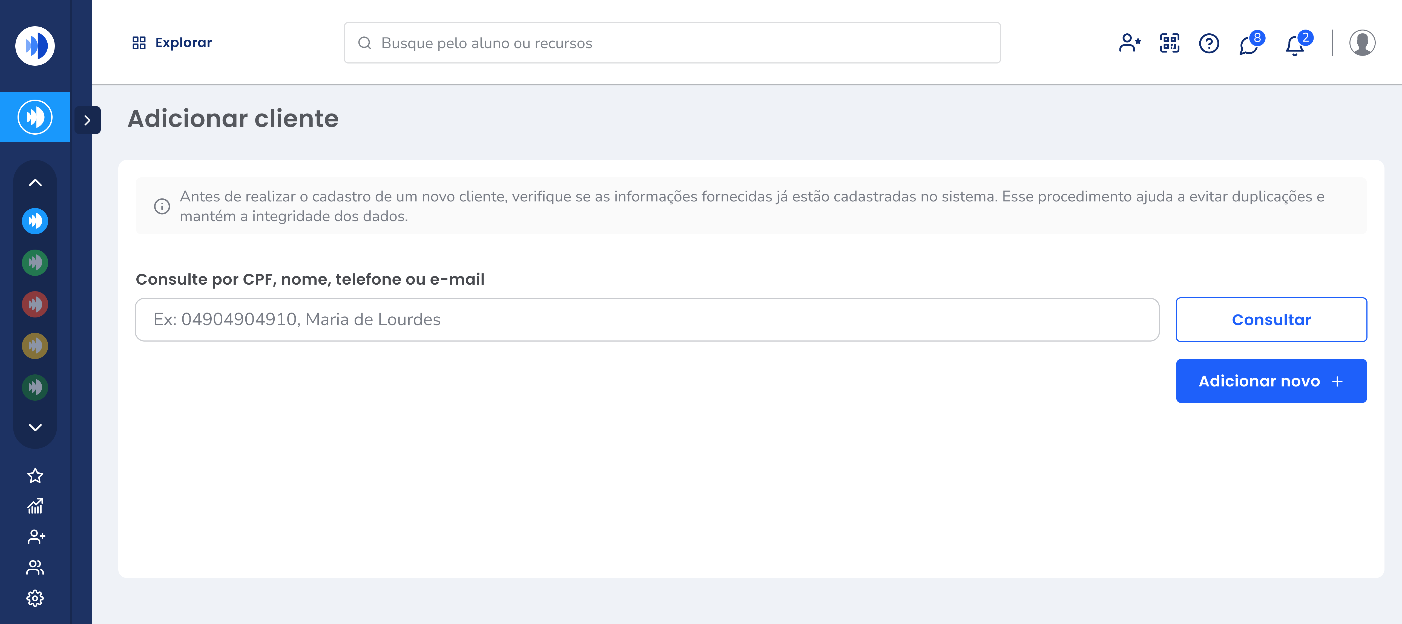Viewport: 1402px width, 624px height.
Task: Click the QR code scanner icon
Action: click(1169, 43)
